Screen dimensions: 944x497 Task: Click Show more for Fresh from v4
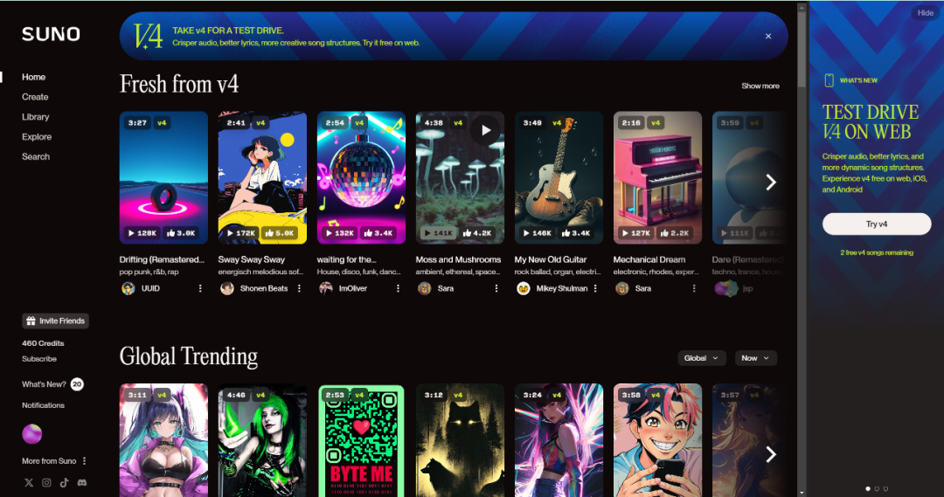[760, 86]
